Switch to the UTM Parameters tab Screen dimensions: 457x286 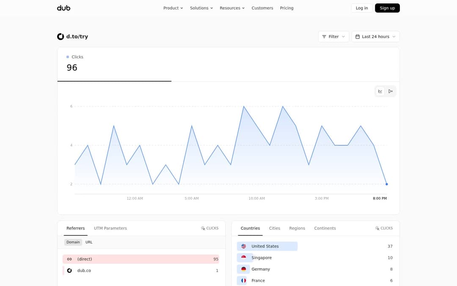coord(110,228)
